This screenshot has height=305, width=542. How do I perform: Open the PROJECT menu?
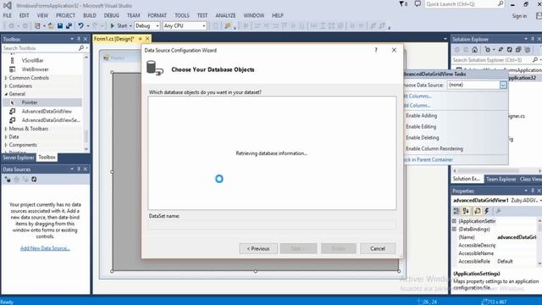pyautogui.click(x=65, y=15)
